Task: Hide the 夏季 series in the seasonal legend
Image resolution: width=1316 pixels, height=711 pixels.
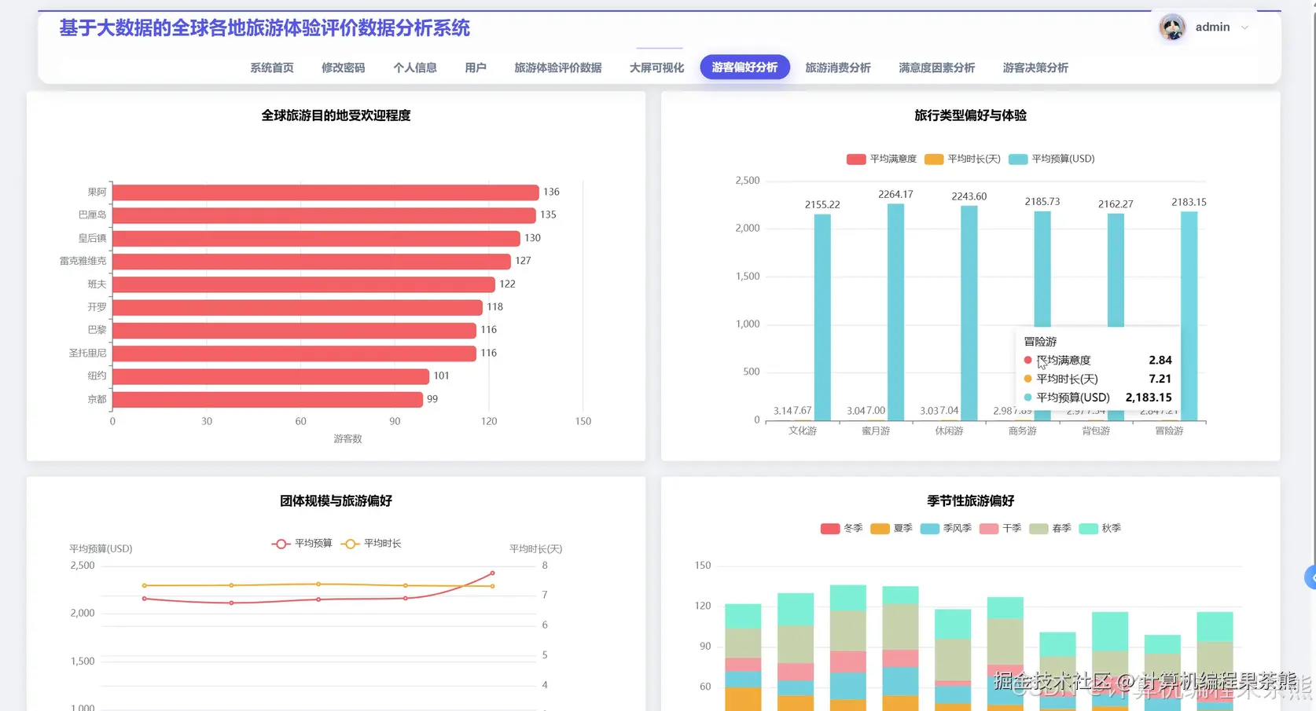Action: 891,529
